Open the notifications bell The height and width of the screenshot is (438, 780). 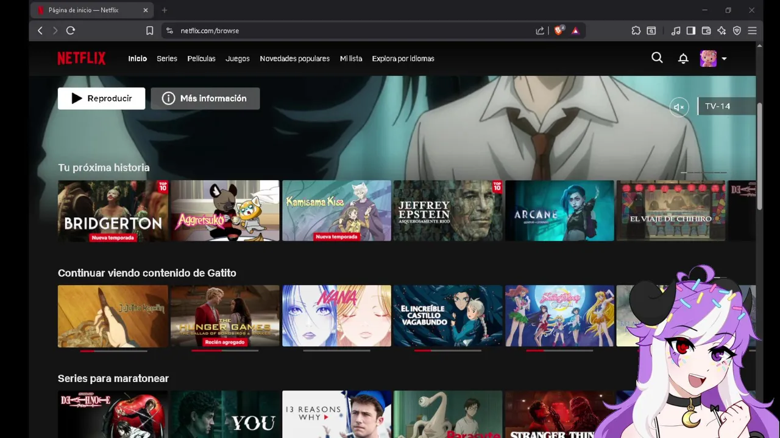(x=683, y=58)
